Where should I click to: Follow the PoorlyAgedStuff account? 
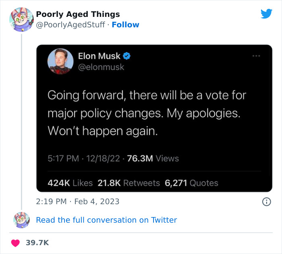125,25
